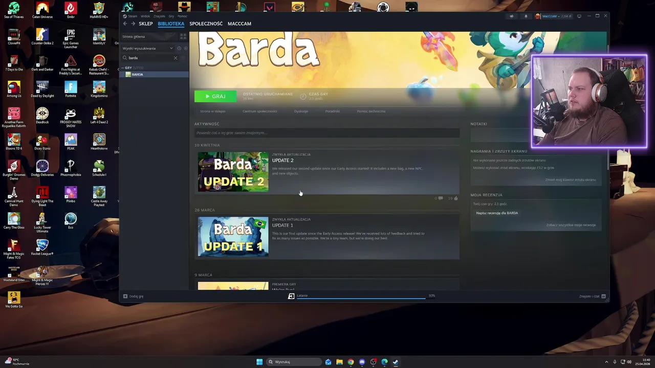Screen dimensions: 655x368
Task: Open Centrum społeczności link
Action: click(259, 111)
